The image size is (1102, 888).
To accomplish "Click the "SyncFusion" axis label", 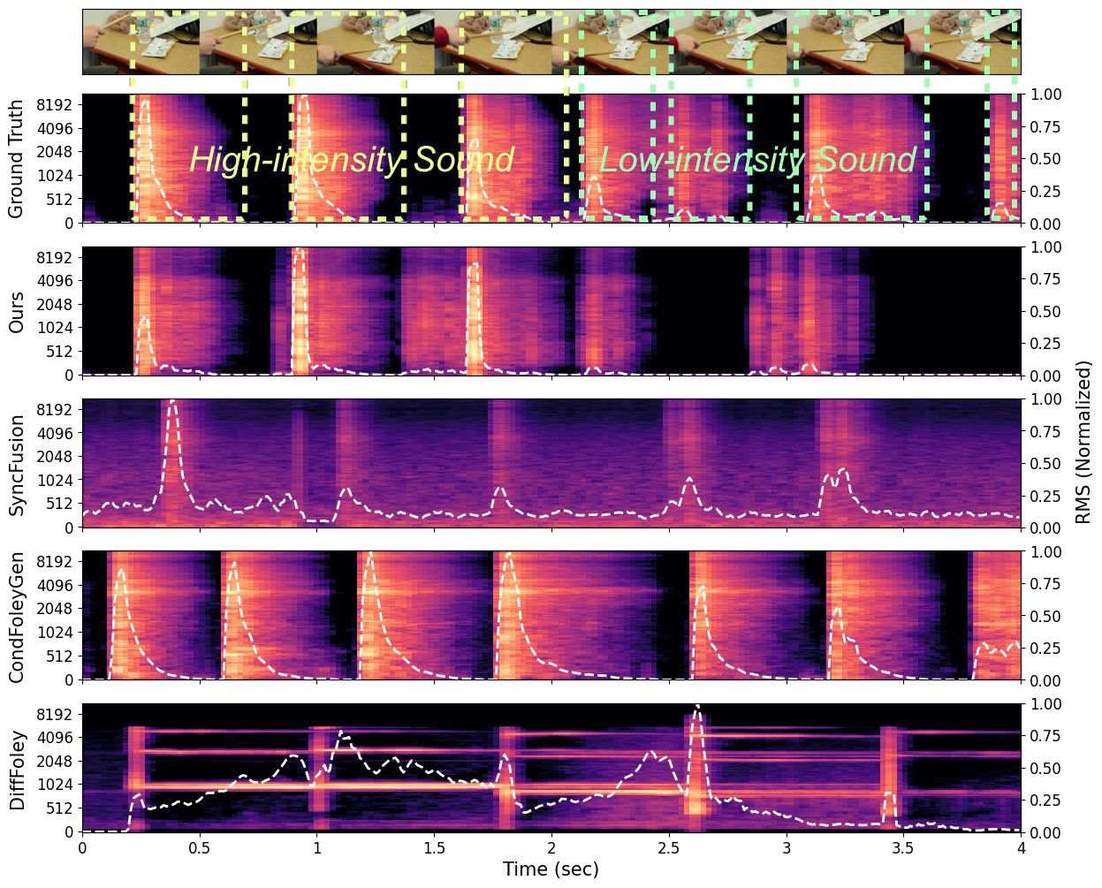I will point(16,464).
